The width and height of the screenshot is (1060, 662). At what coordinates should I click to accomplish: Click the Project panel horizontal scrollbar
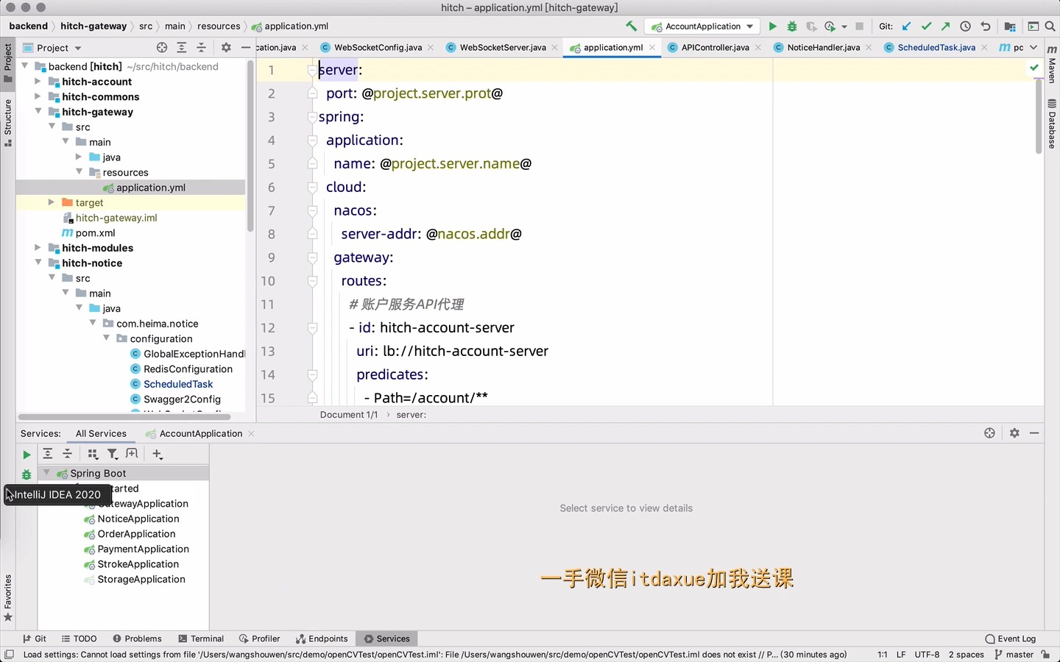(124, 416)
